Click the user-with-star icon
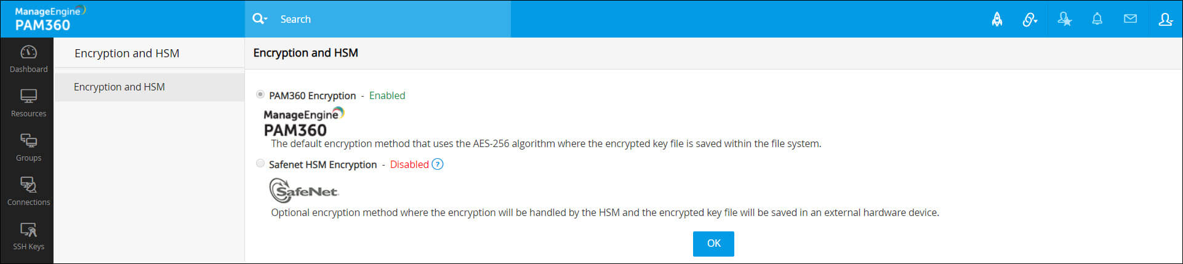Screen dimensions: 1183x264 [x=1064, y=19]
